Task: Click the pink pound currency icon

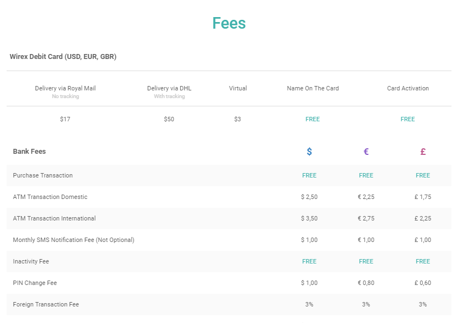Action: [x=423, y=152]
